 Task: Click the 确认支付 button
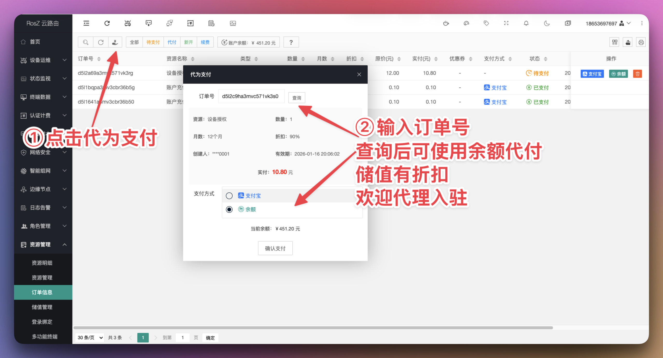click(275, 248)
